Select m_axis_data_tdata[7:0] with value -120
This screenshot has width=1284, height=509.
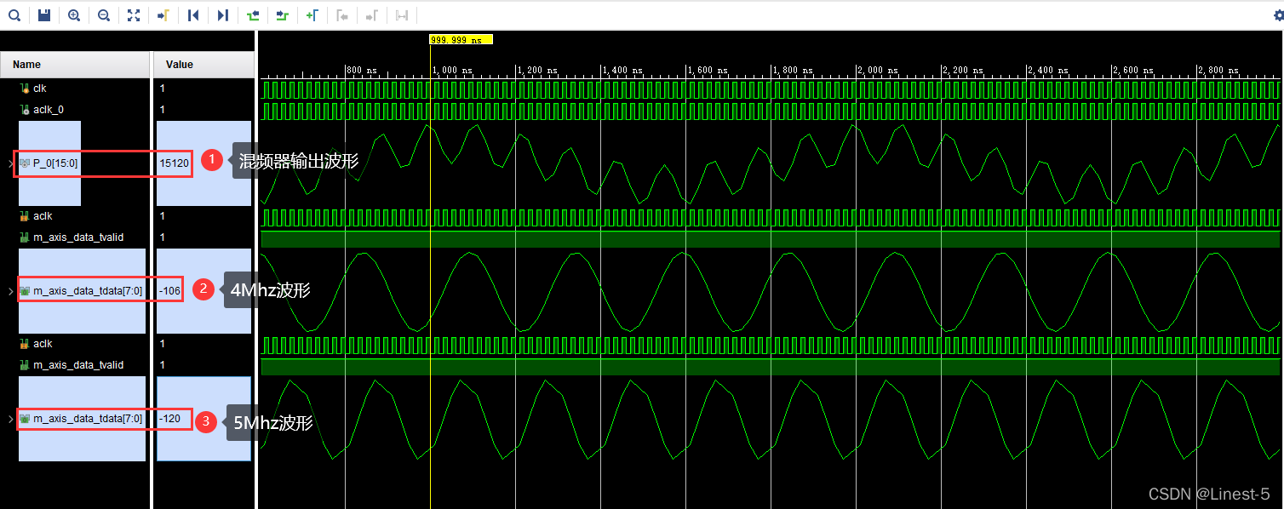(88, 418)
